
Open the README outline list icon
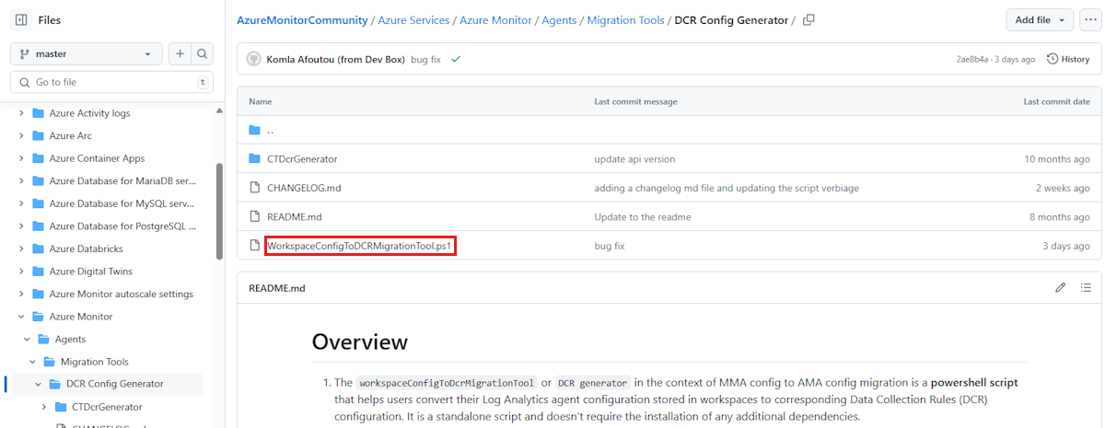(x=1086, y=288)
